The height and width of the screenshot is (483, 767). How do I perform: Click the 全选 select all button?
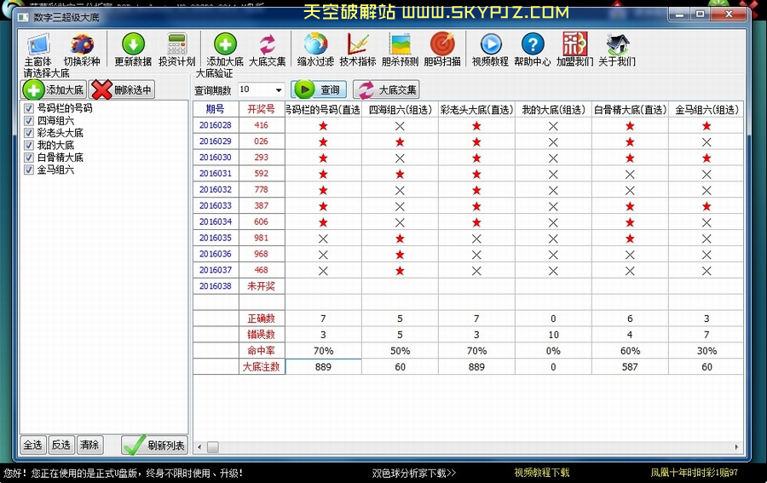click(32, 445)
